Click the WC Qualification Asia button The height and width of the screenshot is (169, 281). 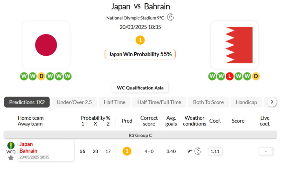point(140,88)
